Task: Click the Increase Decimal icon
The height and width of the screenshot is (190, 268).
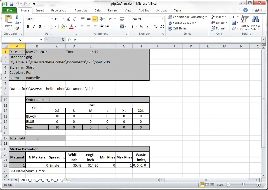Action: coord(156,27)
